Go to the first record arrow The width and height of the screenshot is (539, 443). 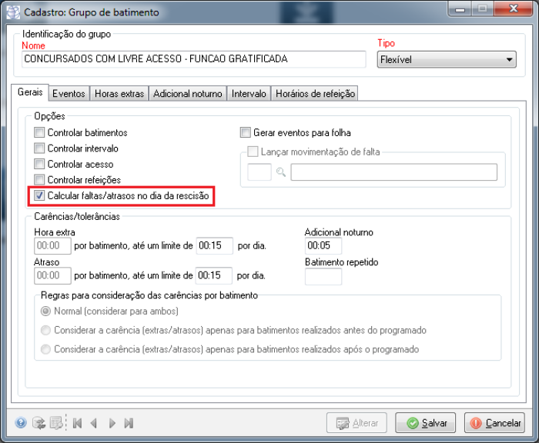pos(77,423)
